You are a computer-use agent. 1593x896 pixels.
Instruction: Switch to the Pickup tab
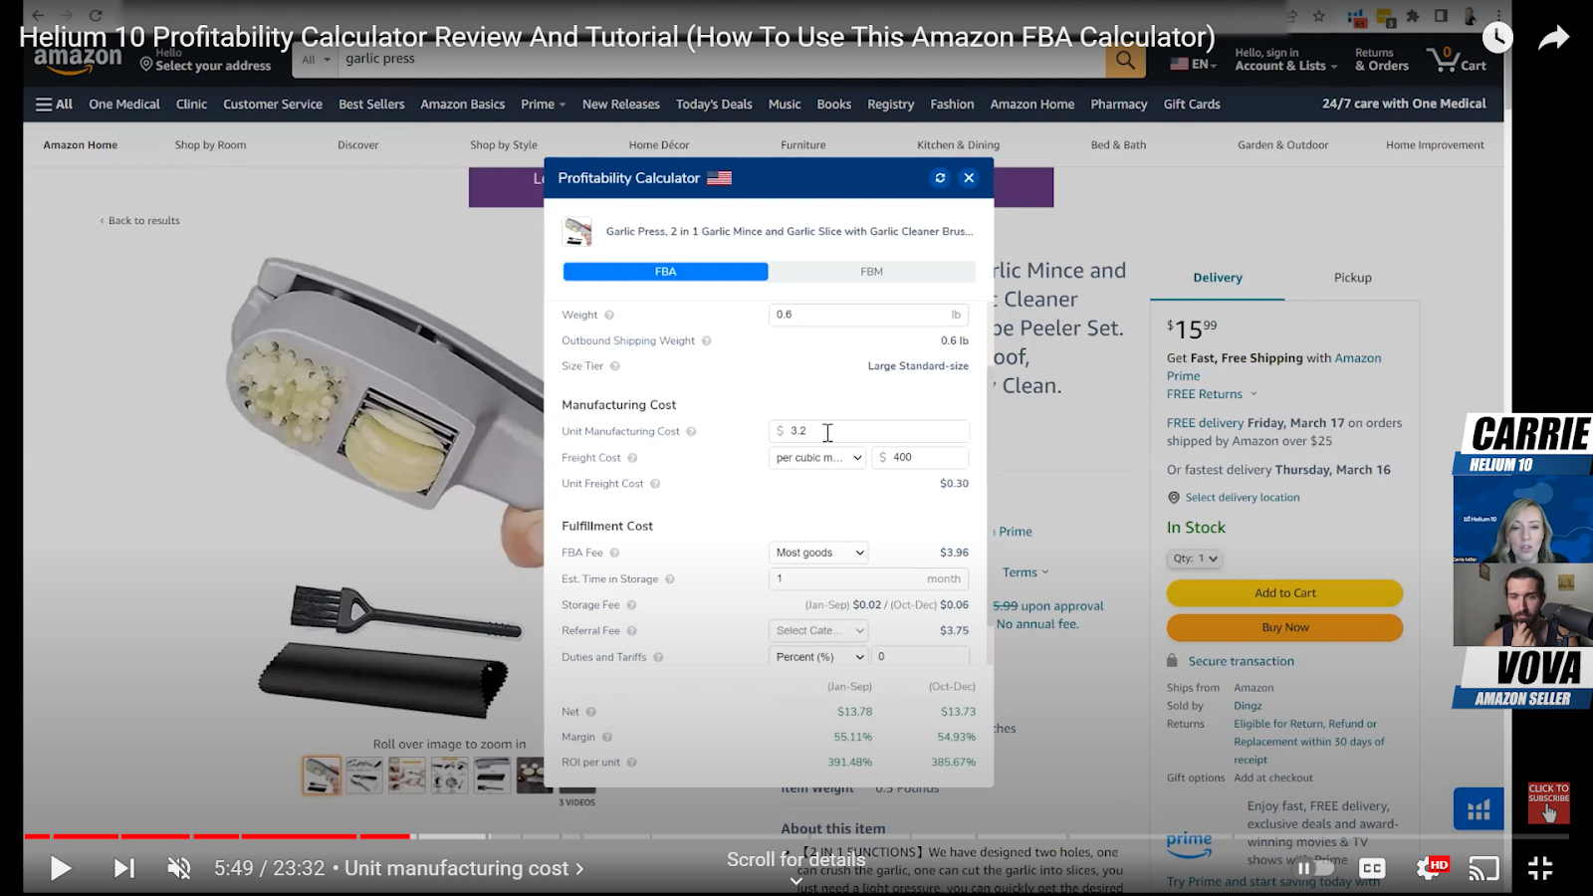coord(1352,278)
